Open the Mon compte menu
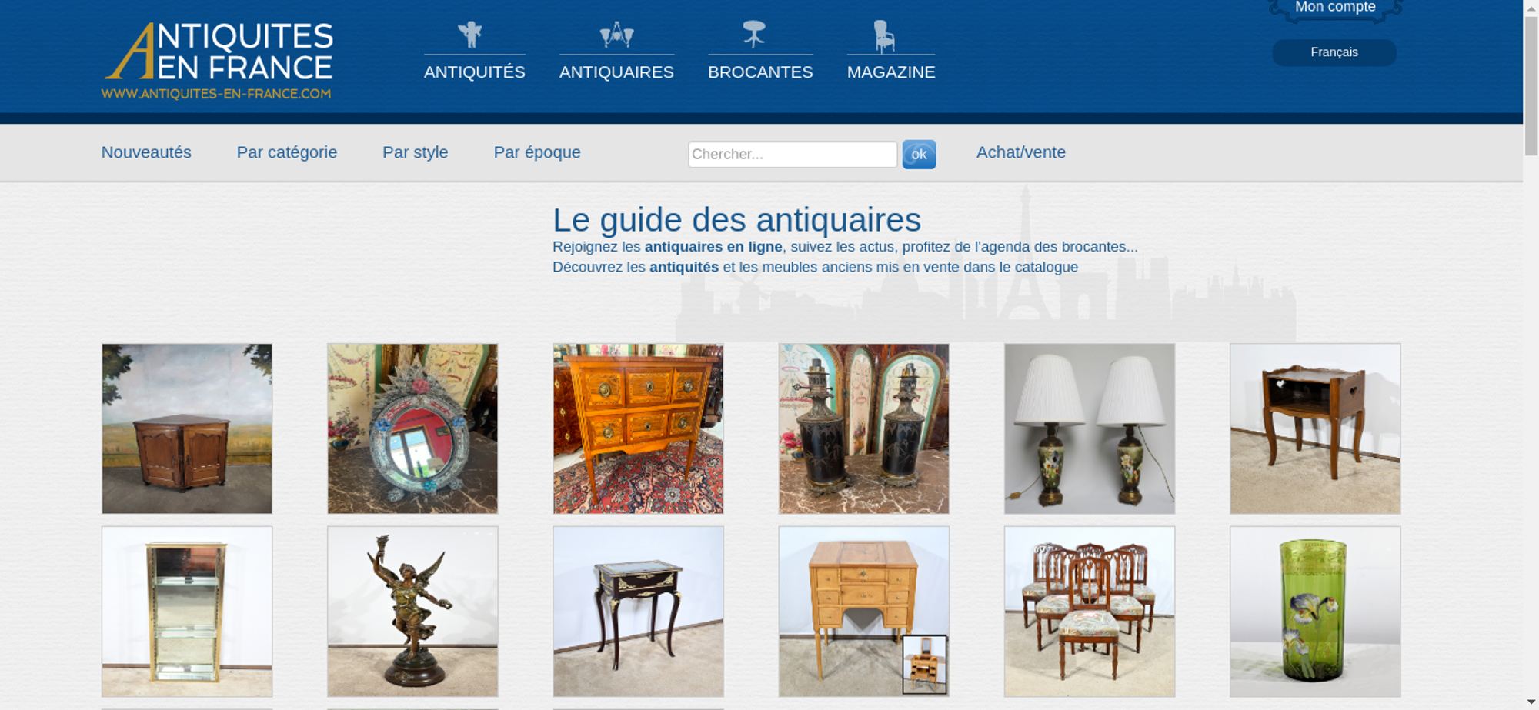Screen dimensions: 1539x710 coord(1335,8)
